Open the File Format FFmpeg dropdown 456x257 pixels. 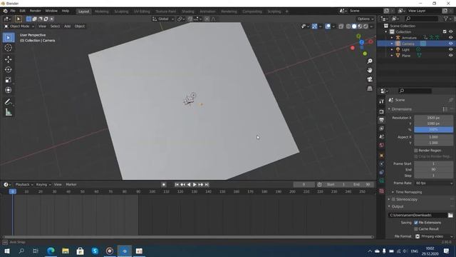point(434,236)
